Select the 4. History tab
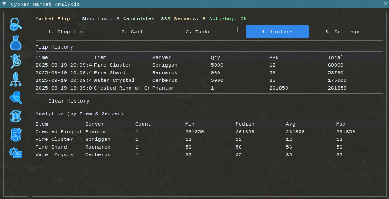 click(x=277, y=32)
